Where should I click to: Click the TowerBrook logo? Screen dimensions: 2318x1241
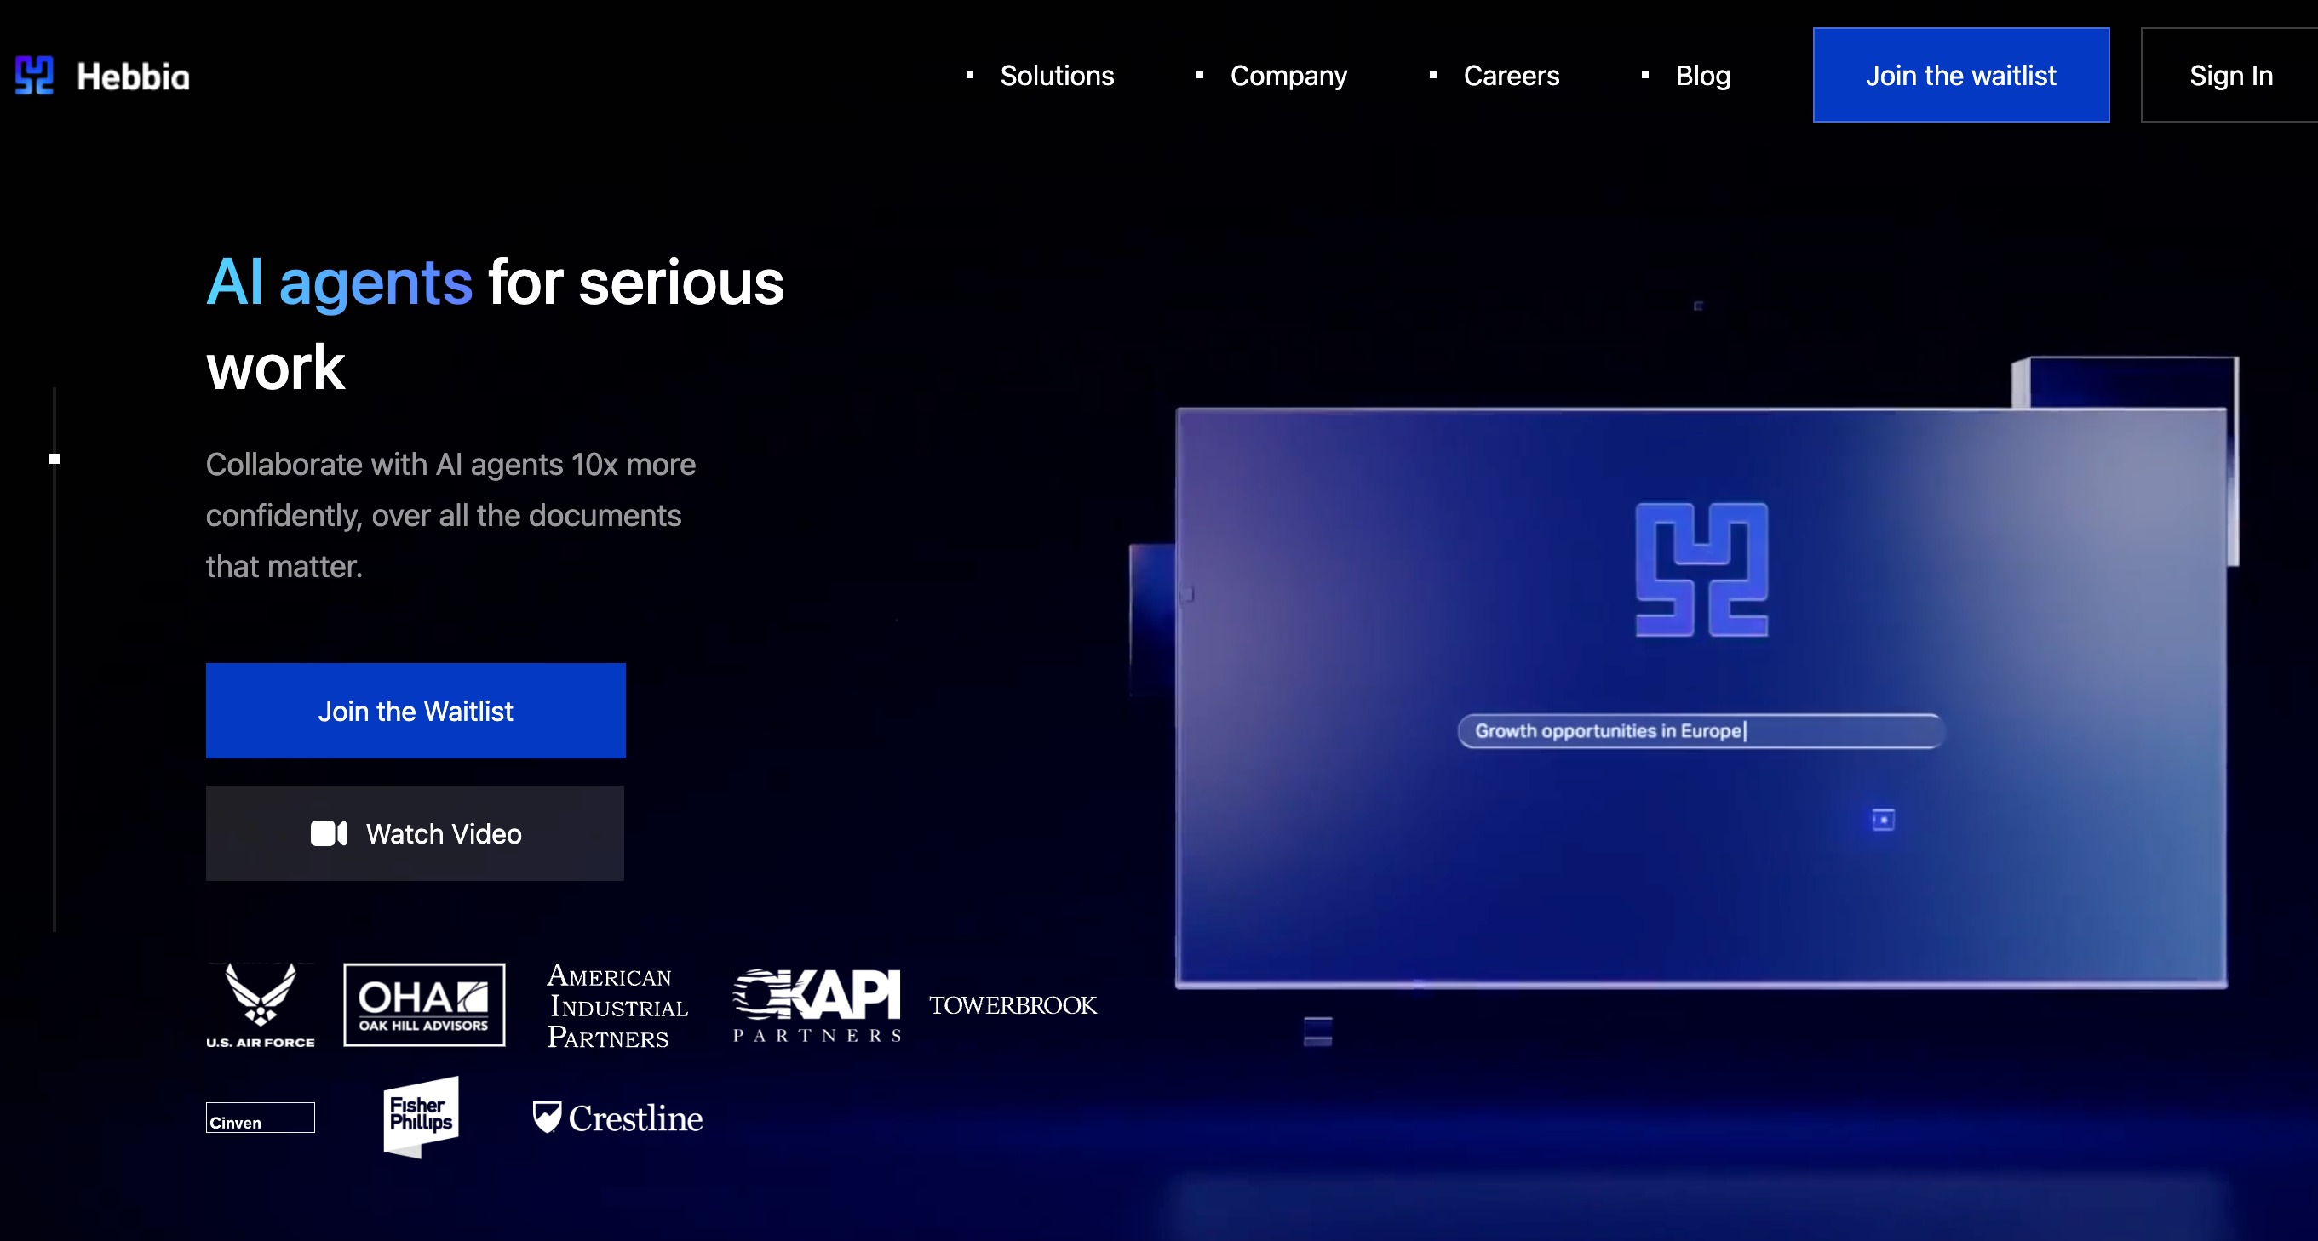[1013, 1004]
